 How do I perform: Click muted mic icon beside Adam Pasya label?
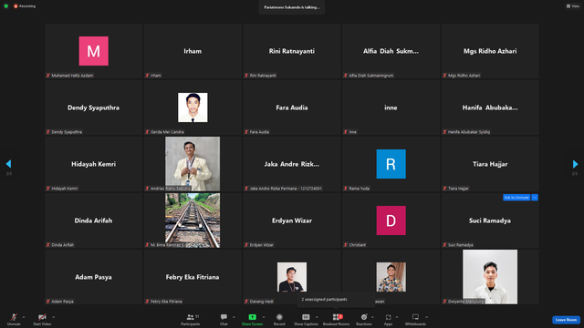pos(48,302)
